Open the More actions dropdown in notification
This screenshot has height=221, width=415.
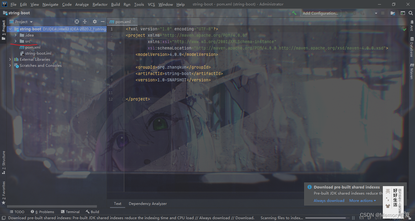[362, 201]
